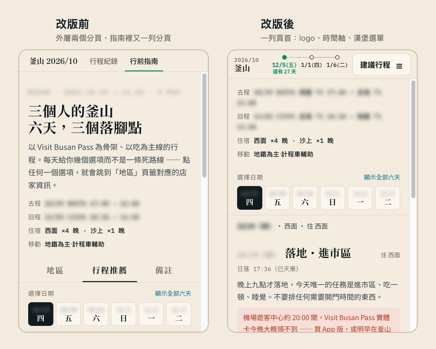Click the 釜山 2026/10 title in the 改版前 panel
Image resolution: width=436 pixels, height=349 pixels.
pyautogui.click(x=53, y=61)
